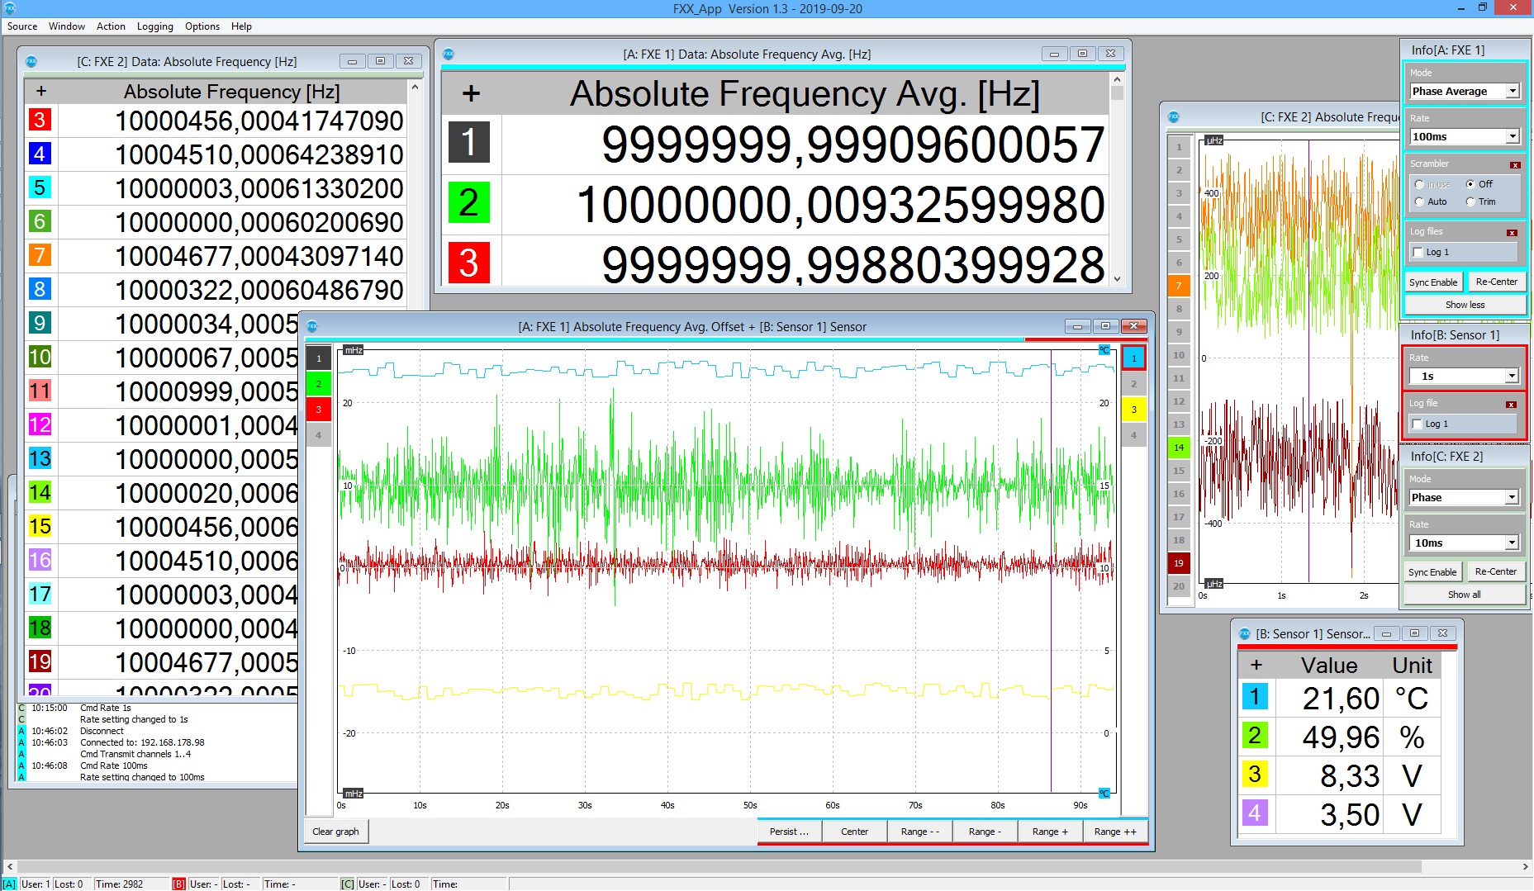
Task: Toggle dark red channel 19 in FXE 2 graph
Action: pyautogui.click(x=1179, y=563)
